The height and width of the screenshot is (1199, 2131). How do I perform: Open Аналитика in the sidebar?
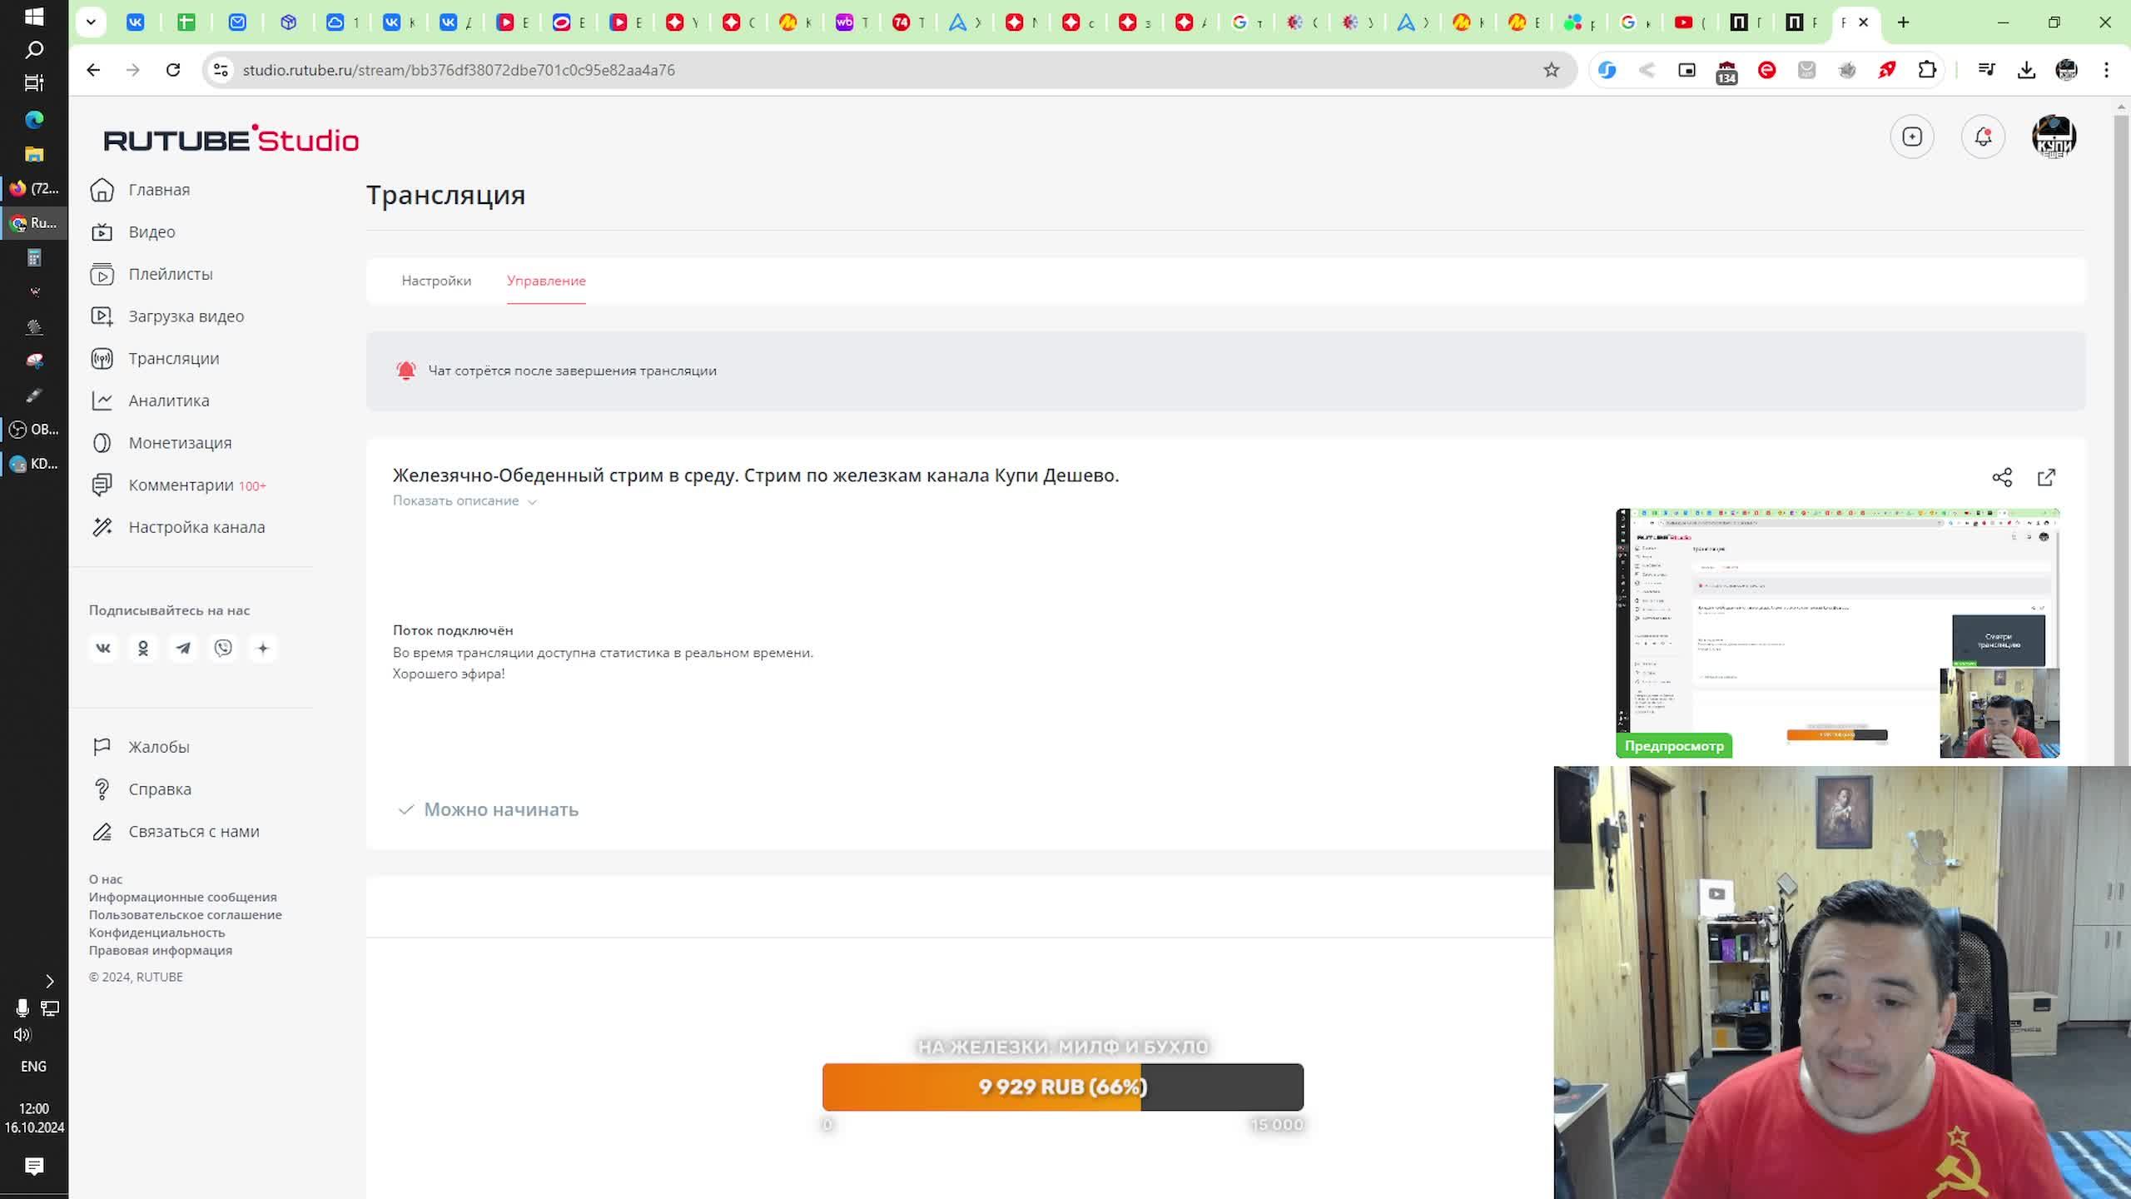(x=168, y=400)
